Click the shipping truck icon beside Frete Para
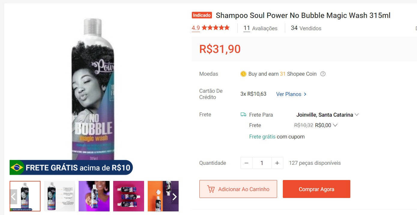417x215 pixels. pyautogui.click(x=243, y=115)
